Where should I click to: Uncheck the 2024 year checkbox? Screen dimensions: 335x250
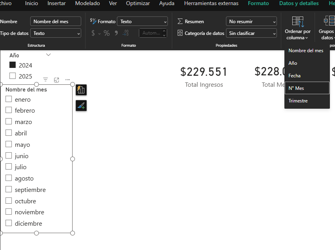click(x=13, y=65)
